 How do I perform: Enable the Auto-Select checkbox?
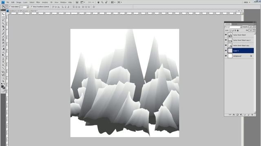(x=10, y=7)
